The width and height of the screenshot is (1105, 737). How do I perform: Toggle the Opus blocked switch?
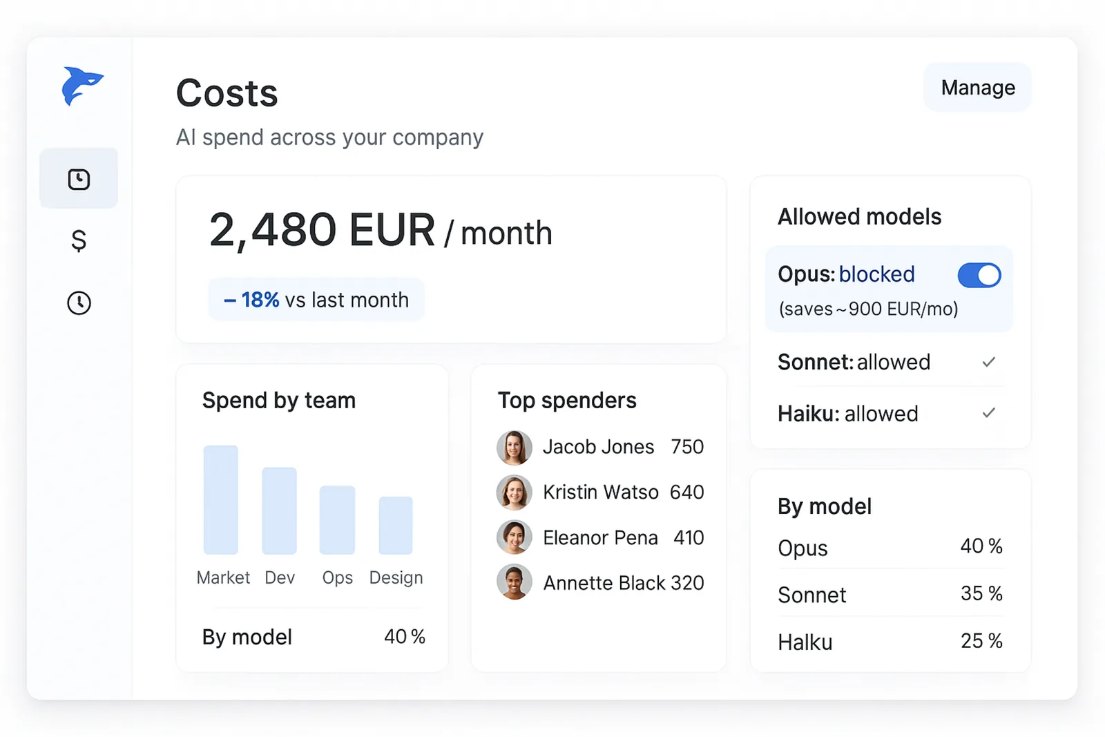point(979,275)
